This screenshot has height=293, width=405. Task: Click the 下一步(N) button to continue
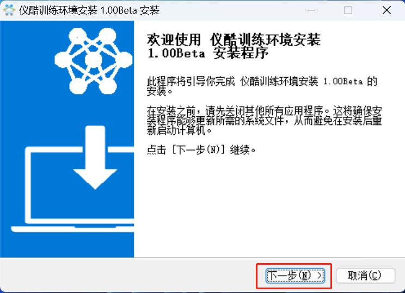[295, 276]
